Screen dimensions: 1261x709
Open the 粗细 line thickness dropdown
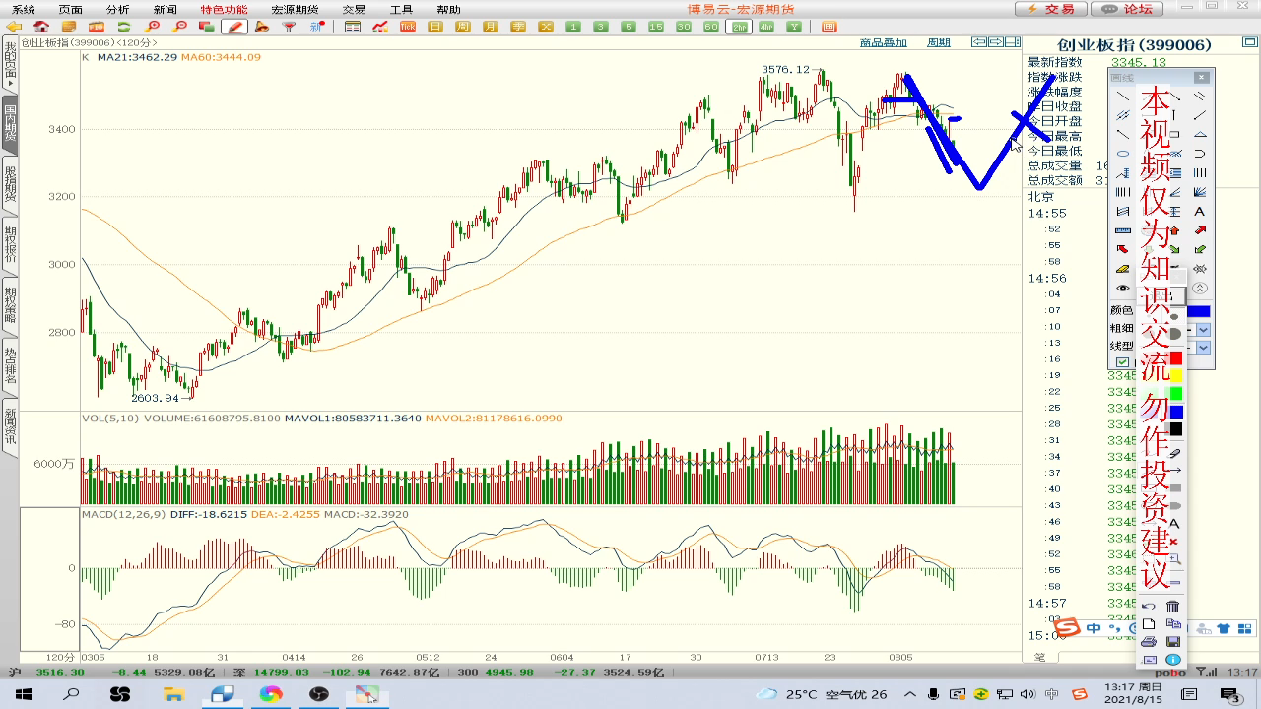pos(1203,329)
